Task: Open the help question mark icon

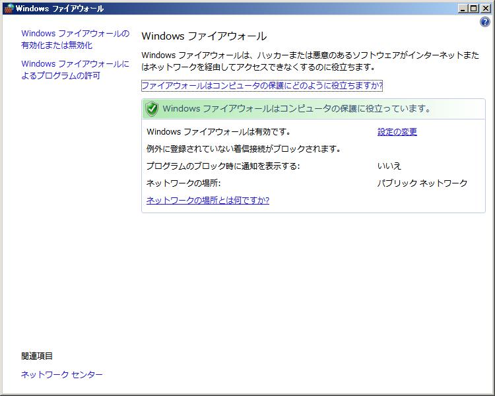Action: [485, 22]
